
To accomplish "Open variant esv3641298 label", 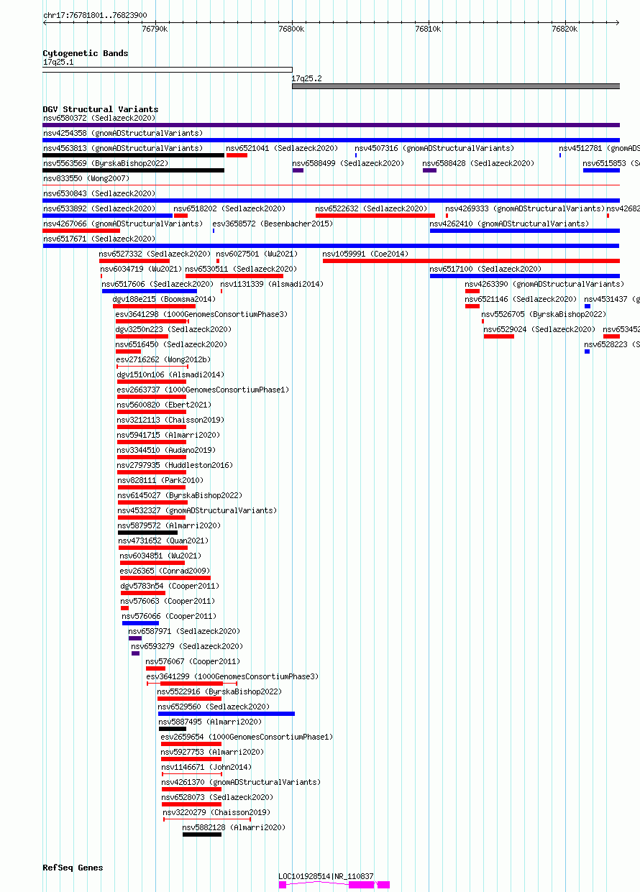I will [x=201, y=314].
